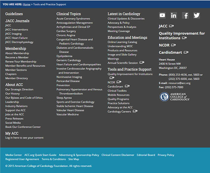Click the Guidelines heading
The width and height of the screenshot is (210, 173).
tap(14, 14)
